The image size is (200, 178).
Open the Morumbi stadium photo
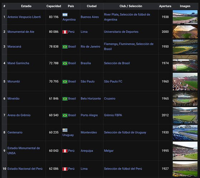pos(185,82)
